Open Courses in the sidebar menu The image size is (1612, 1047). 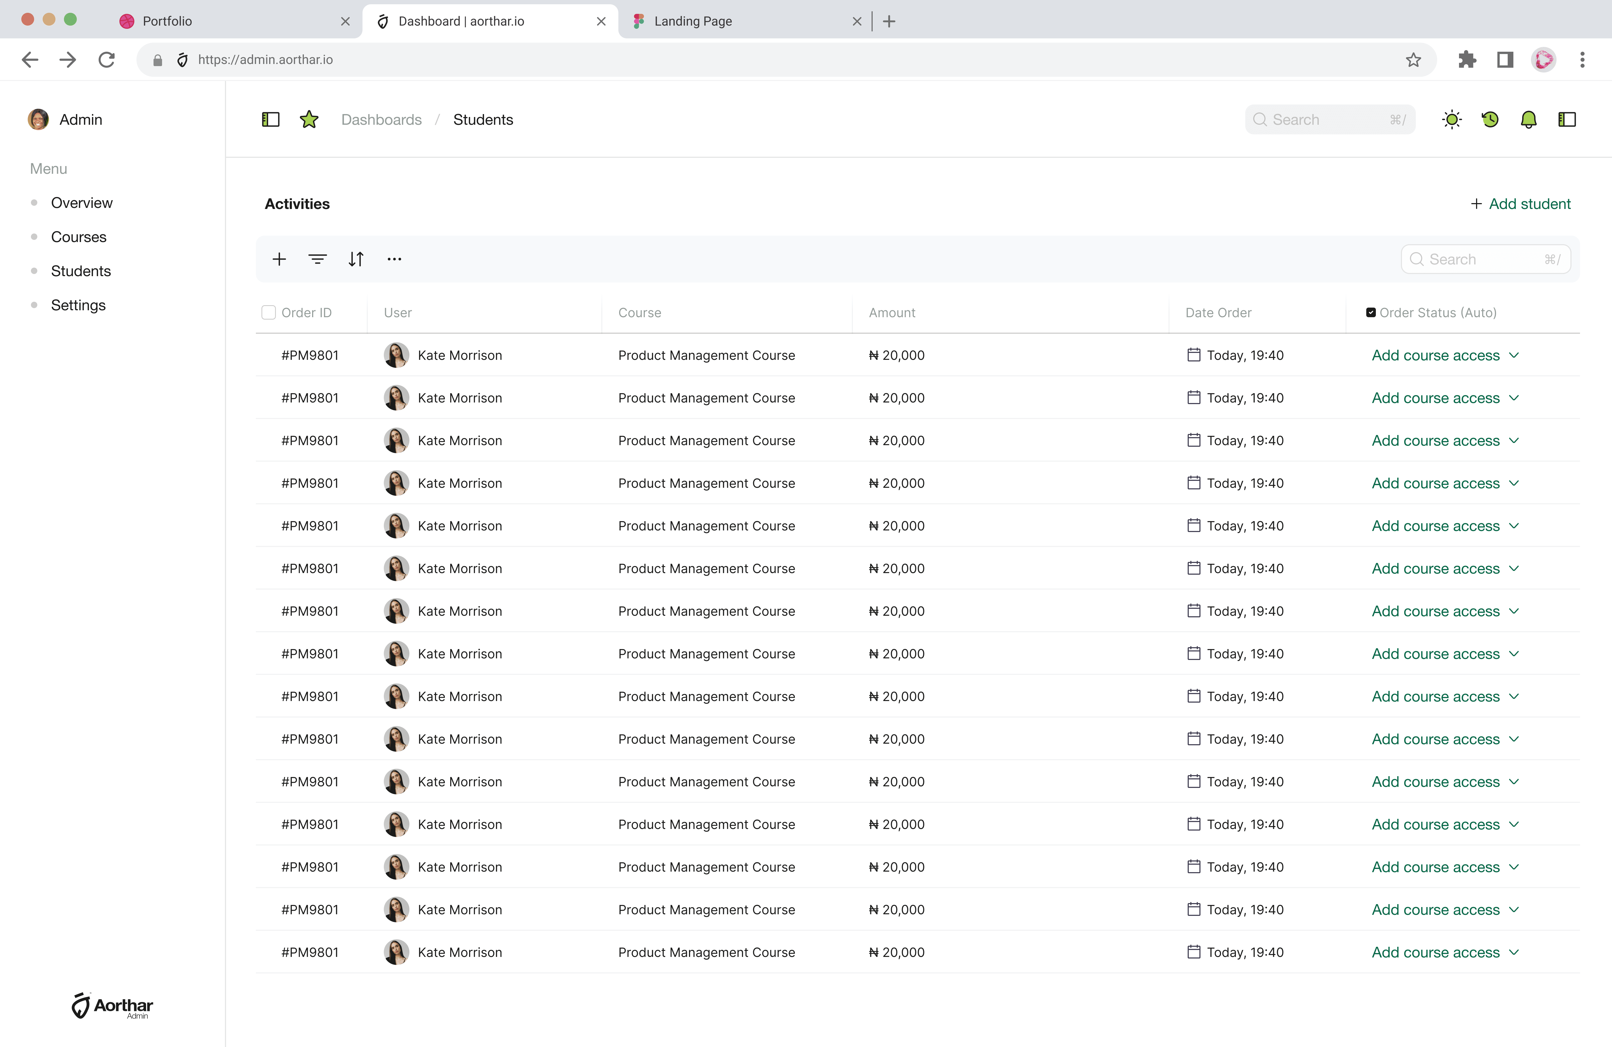tap(79, 237)
